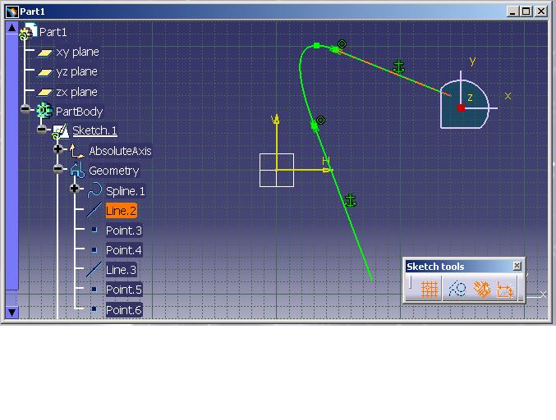
Task: Click the compass red origin square
Action: [x=461, y=108]
